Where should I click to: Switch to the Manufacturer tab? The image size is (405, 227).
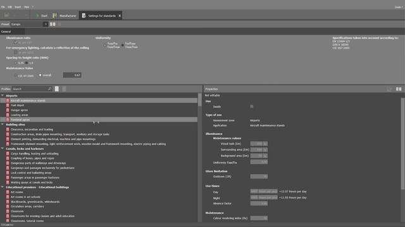tap(65, 16)
